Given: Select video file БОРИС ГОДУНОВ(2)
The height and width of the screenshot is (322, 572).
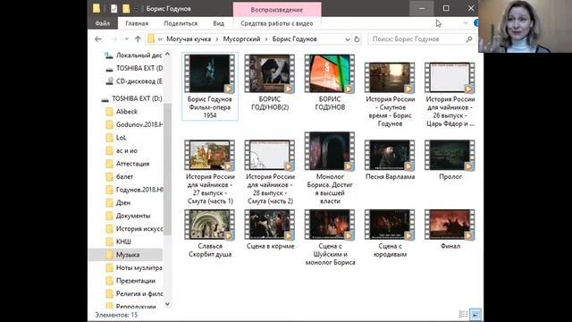Looking at the screenshot, I should [270, 82].
